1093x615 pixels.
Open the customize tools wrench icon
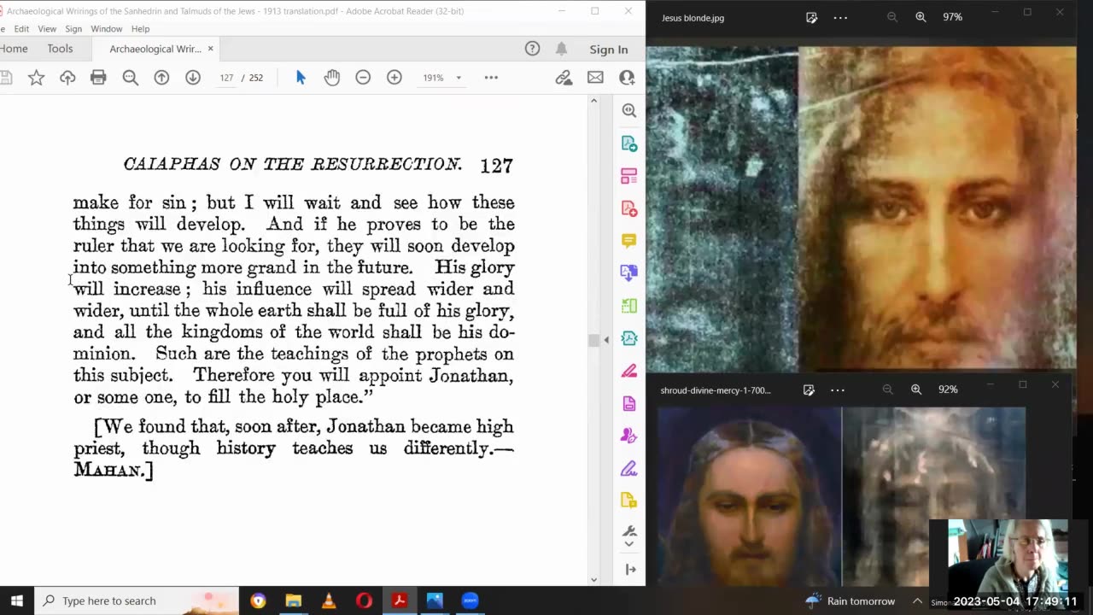(x=629, y=531)
